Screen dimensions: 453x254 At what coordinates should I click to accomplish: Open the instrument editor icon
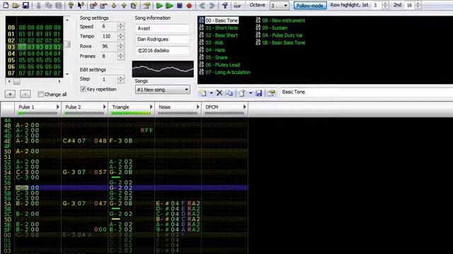pyautogui.click(x=271, y=93)
